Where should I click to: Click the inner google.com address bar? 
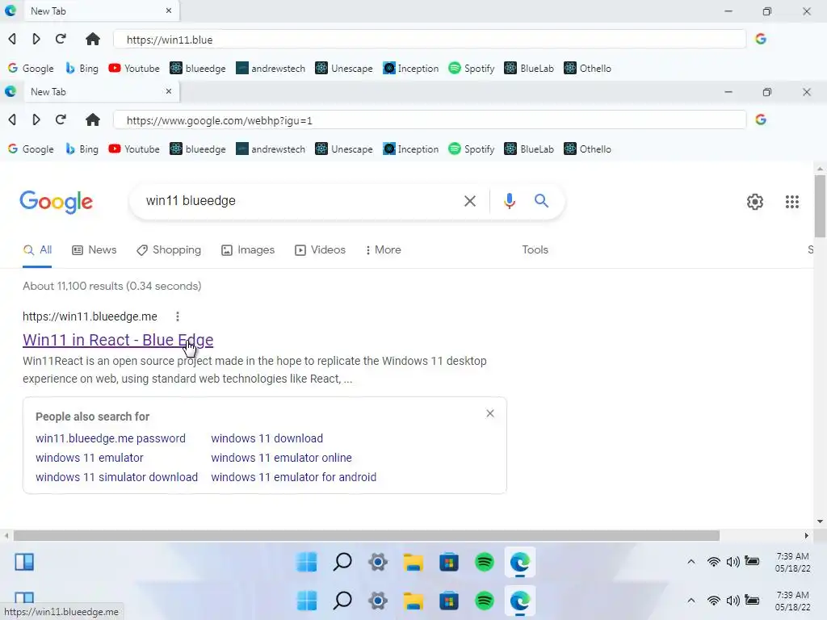coord(430,120)
